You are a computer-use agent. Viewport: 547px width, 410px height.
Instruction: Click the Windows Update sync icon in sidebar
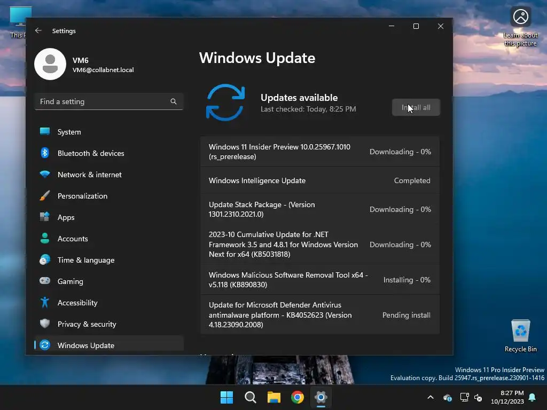point(45,345)
